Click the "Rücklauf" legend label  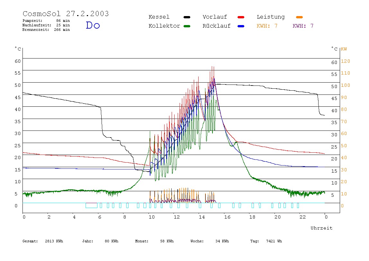217,26
